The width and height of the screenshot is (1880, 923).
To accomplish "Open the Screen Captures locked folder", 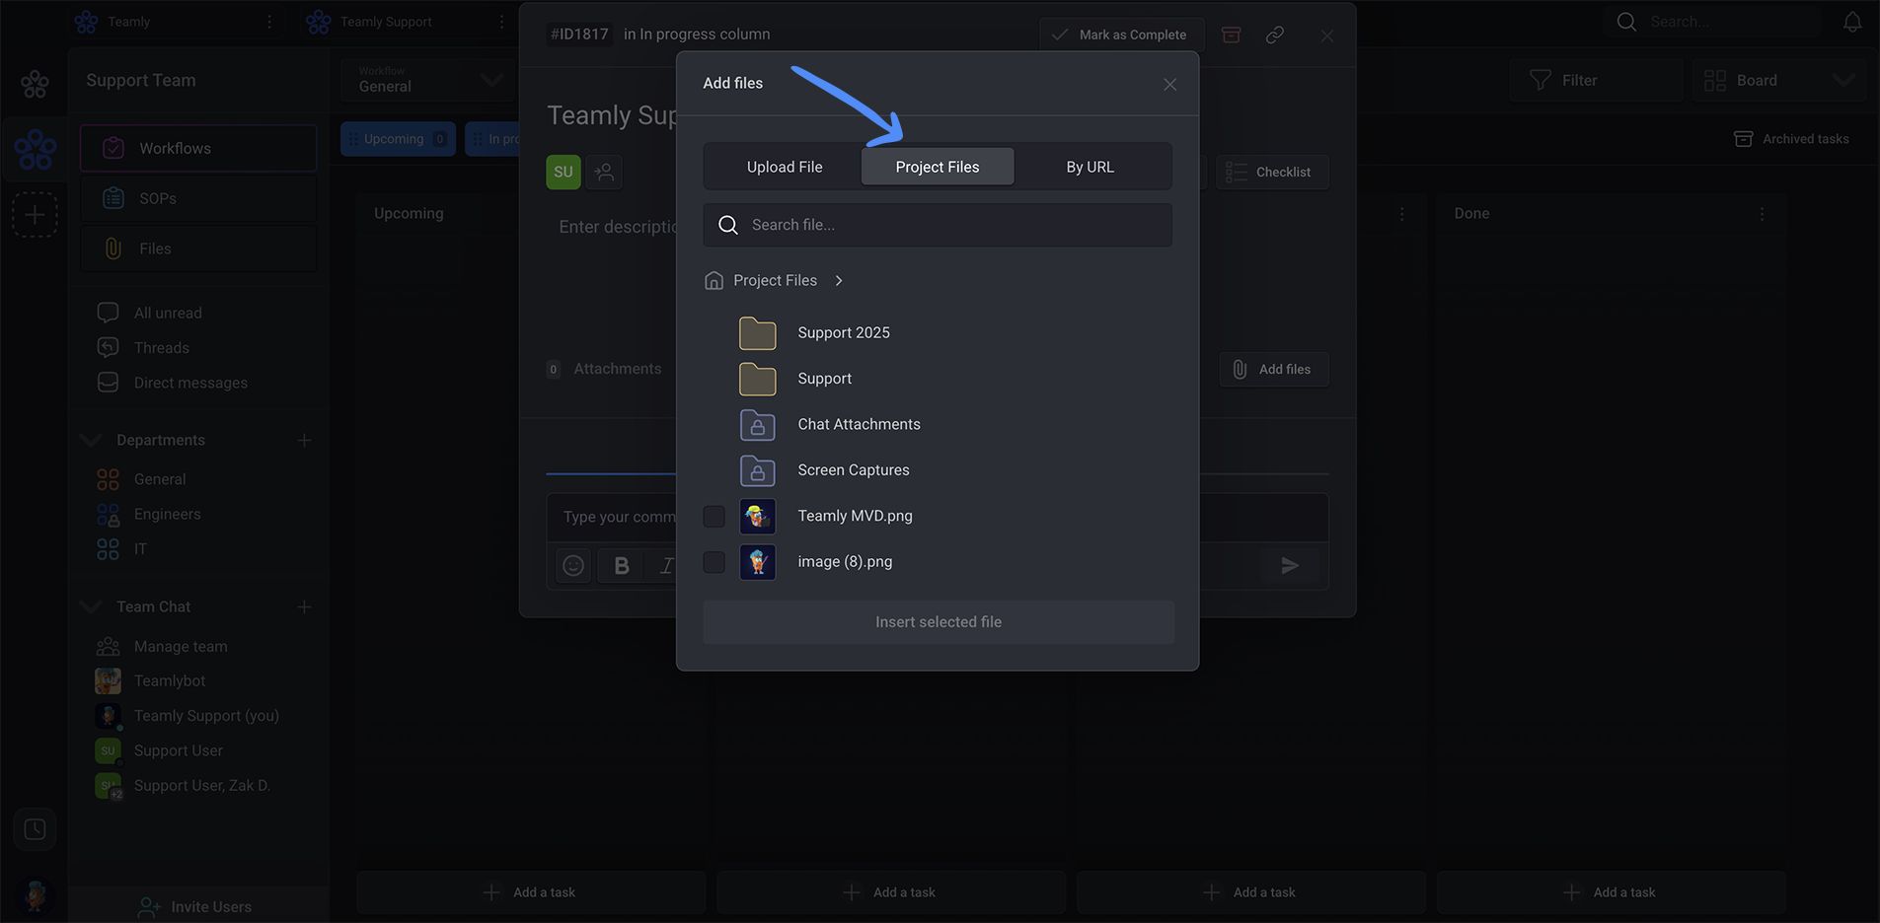I will [x=853, y=470].
